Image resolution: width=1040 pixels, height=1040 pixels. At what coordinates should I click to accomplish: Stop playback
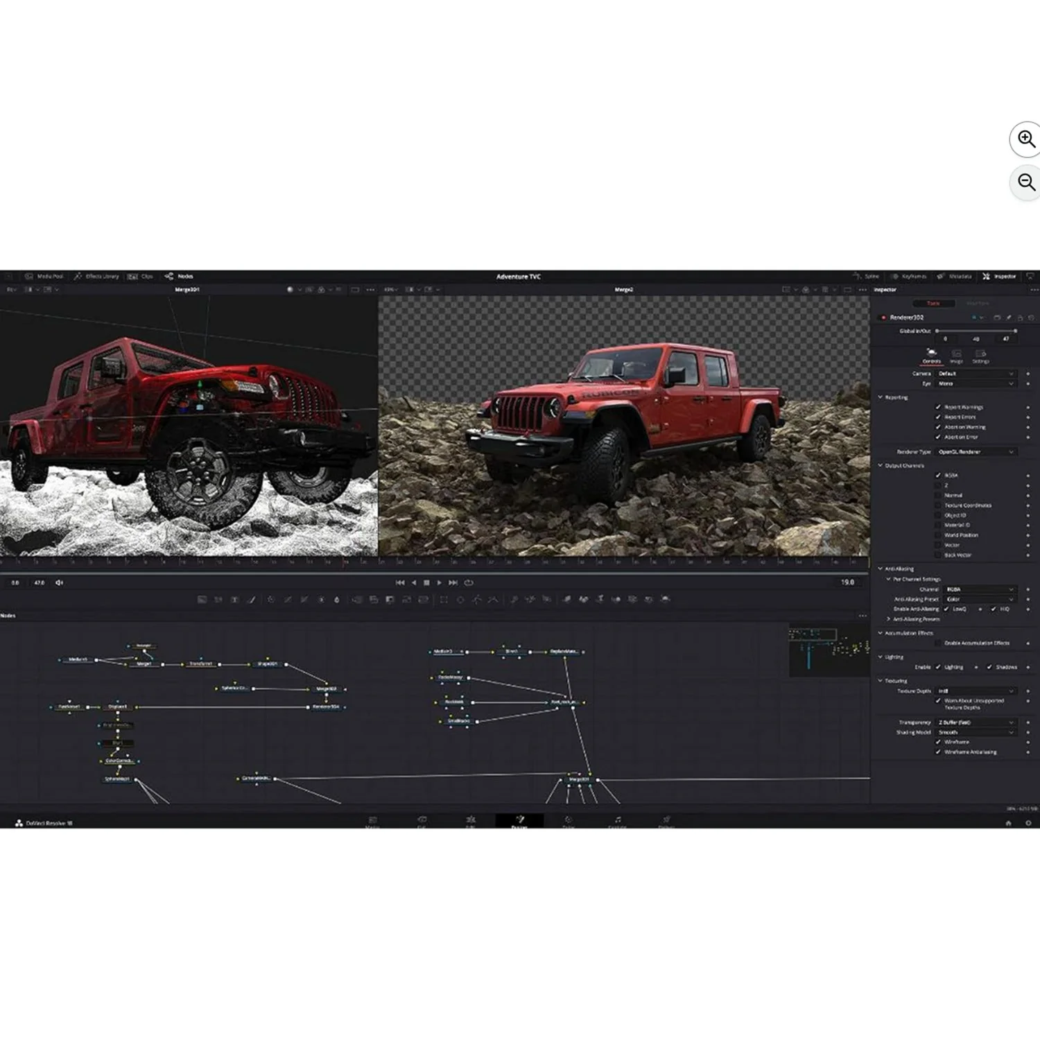(426, 582)
